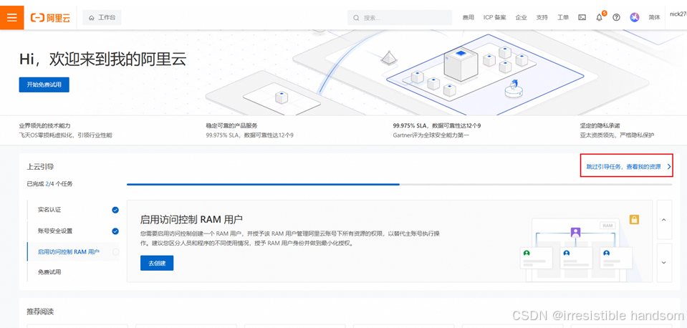Click the nick account name
This screenshot has width=687, height=328.
(678, 14)
